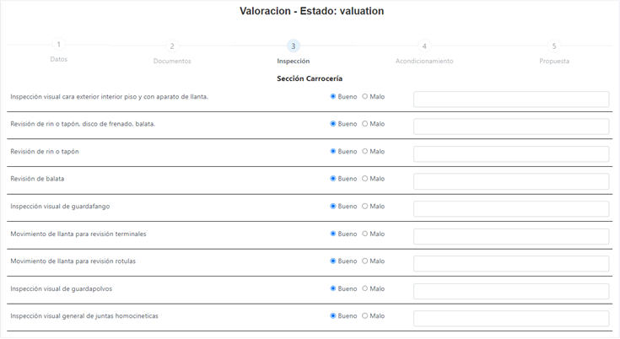Image resolution: width=620 pixels, height=339 pixels.
Task: Go to step 1 Datos
Action: point(58,45)
